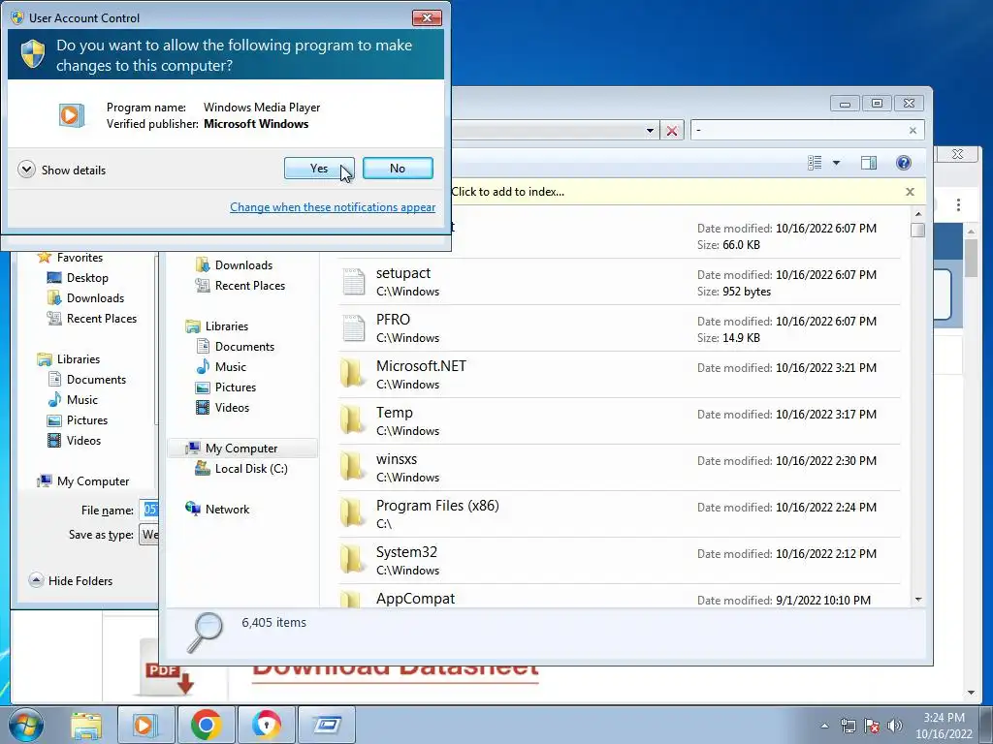The height and width of the screenshot is (744, 993).
Task: Open Videos in Save As dialog pane
Action: tap(75, 441)
